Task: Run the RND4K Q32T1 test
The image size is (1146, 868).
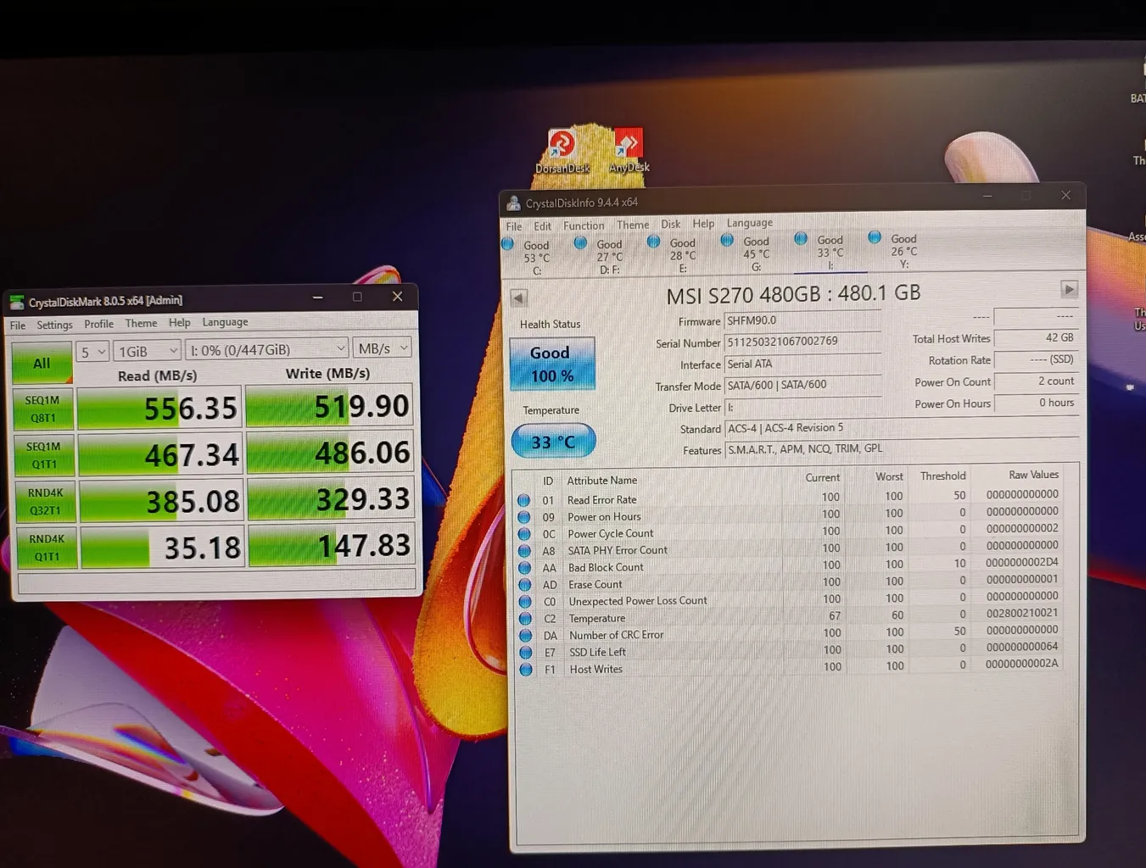Action: point(46,501)
